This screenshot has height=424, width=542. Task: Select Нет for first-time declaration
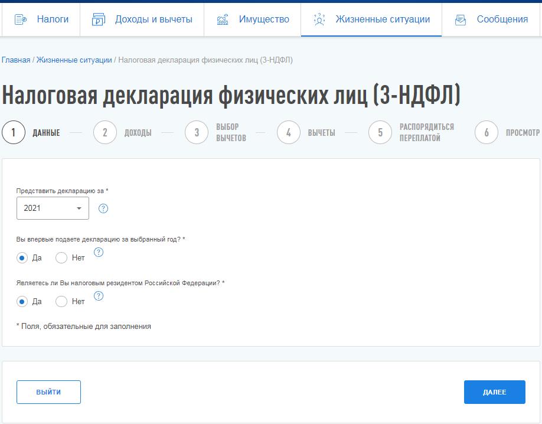tap(61, 257)
